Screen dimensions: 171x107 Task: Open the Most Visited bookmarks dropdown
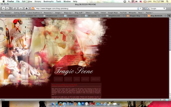[6, 13]
